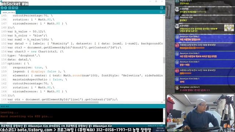Click line 157 "options: {"

point(18,63)
